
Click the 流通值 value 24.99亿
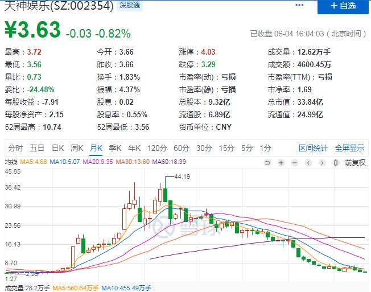(x=310, y=114)
